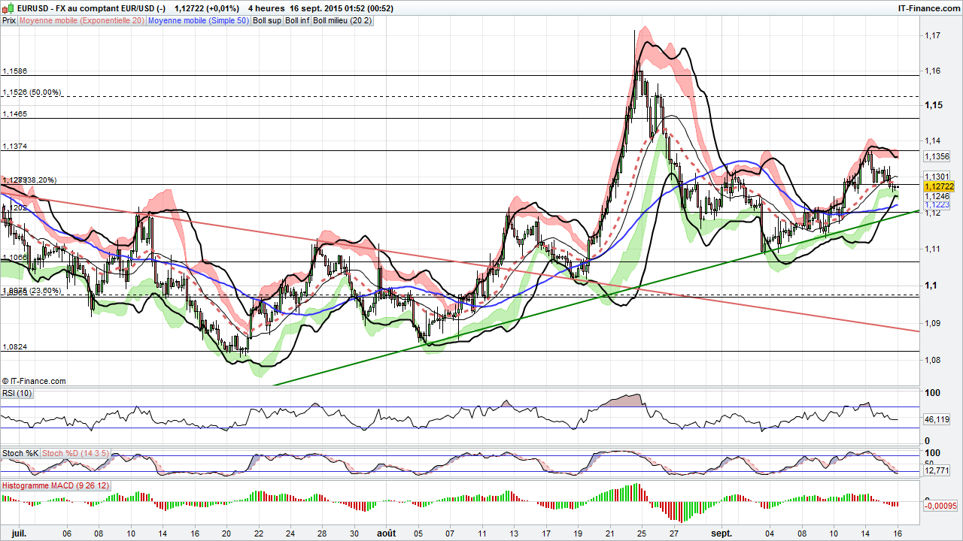This screenshot has height=541, width=963.
Task: Click the "Histogramme MACD (9 26 12)" label
Action: [55, 485]
